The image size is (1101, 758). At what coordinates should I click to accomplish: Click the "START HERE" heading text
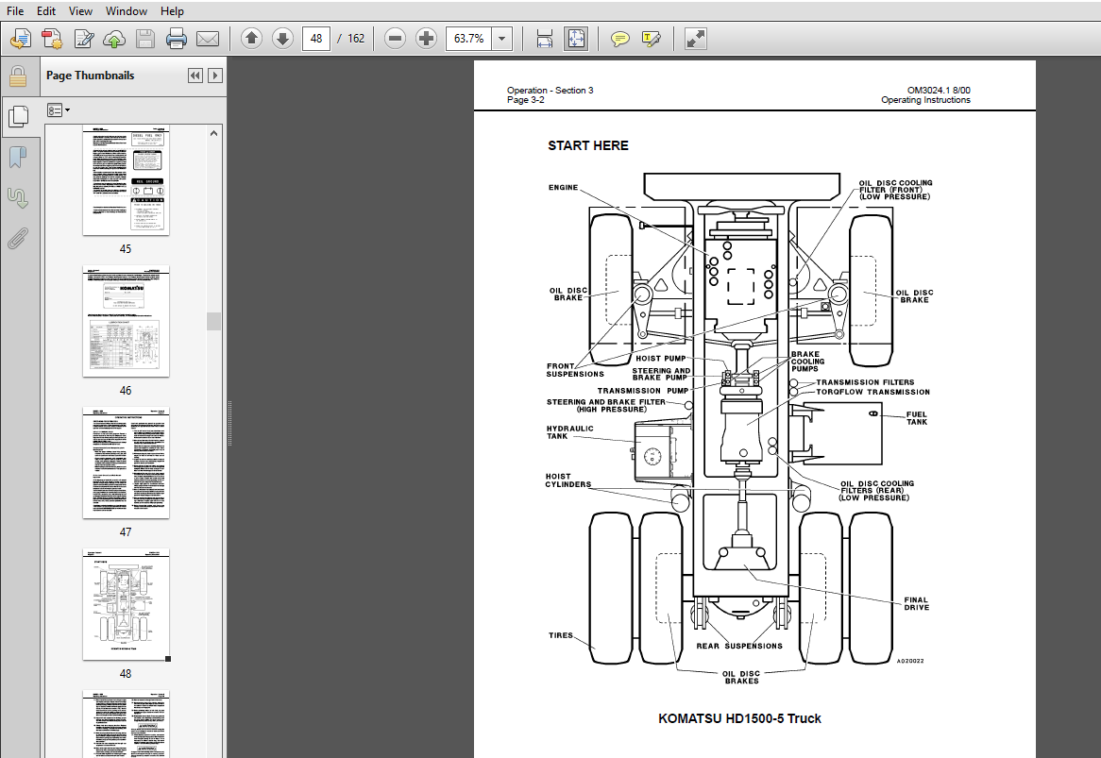click(x=588, y=146)
